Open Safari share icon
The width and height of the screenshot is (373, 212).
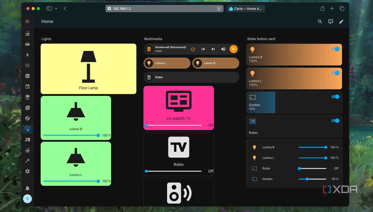click(x=323, y=9)
